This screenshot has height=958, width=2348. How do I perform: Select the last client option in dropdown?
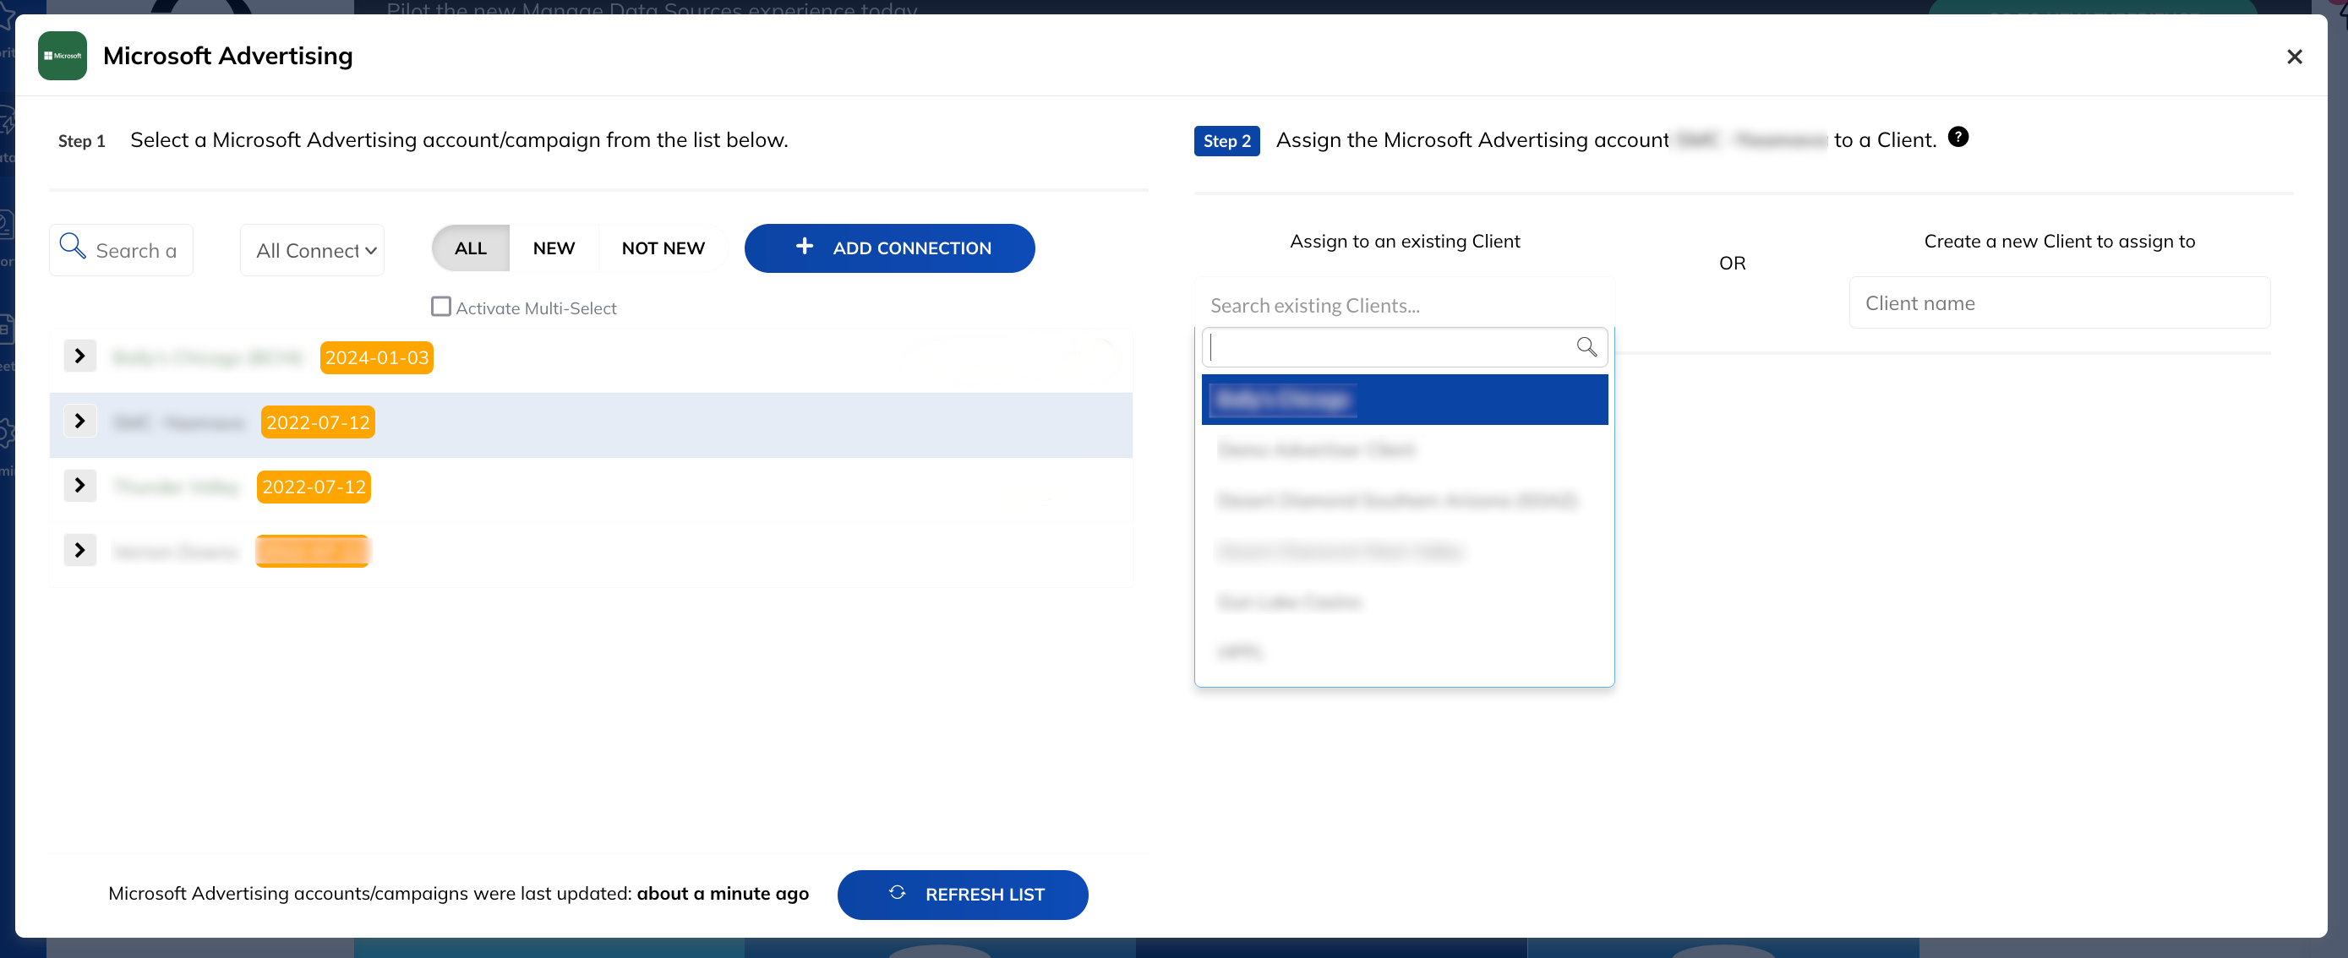click(1404, 652)
